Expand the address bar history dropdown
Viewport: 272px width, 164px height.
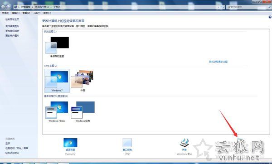[x=218, y=7]
